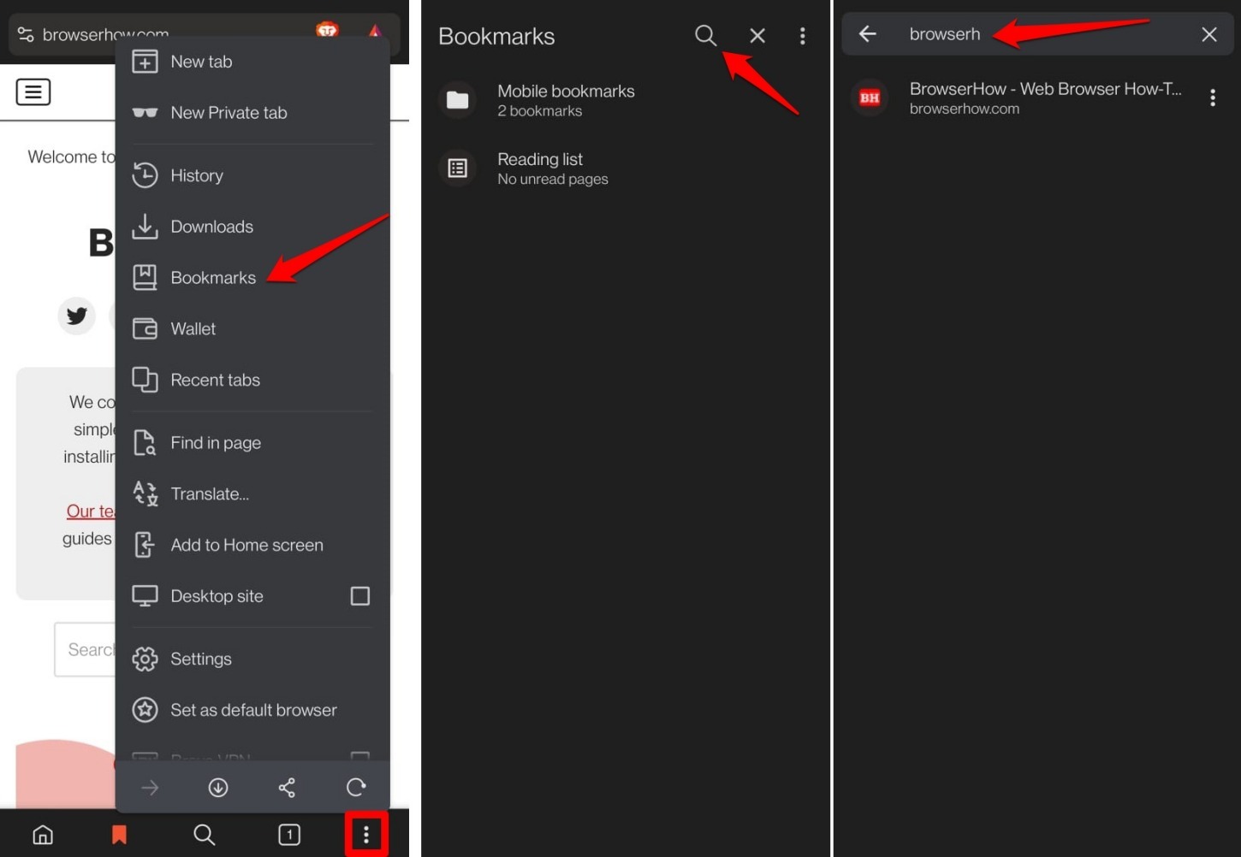1241x857 pixels.
Task: Click the New tab plus icon
Action: coord(145,62)
